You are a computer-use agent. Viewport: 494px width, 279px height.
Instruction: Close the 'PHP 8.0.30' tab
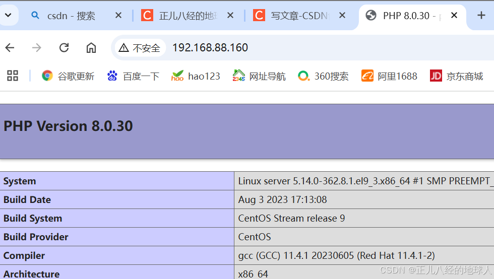pyautogui.click(x=454, y=15)
